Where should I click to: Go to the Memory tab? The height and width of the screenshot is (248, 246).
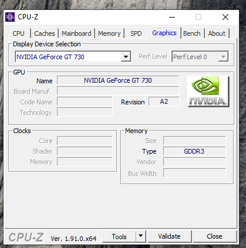click(109, 33)
